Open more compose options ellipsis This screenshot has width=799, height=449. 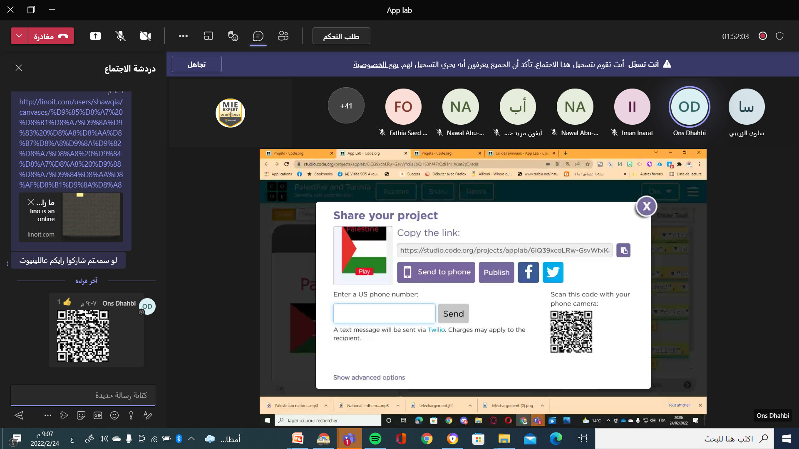pyautogui.click(x=48, y=415)
